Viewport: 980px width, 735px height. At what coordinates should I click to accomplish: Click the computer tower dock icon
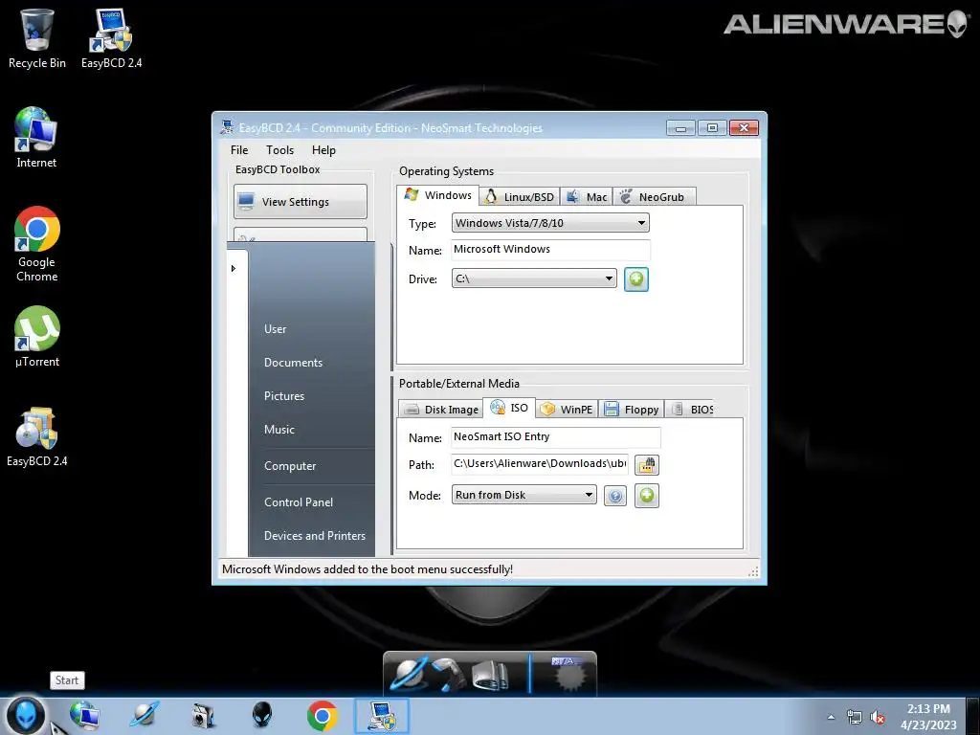(491, 676)
